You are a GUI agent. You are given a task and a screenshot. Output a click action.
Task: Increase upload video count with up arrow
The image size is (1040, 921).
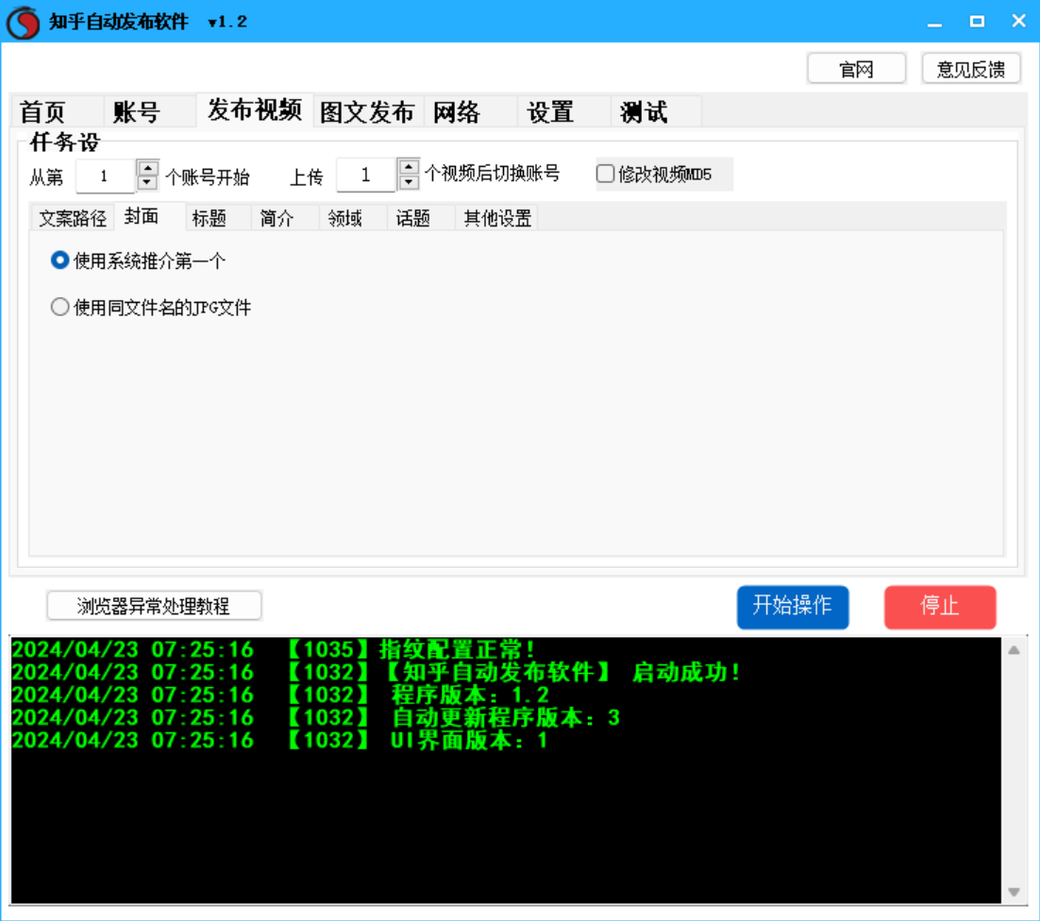pos(409,166)
